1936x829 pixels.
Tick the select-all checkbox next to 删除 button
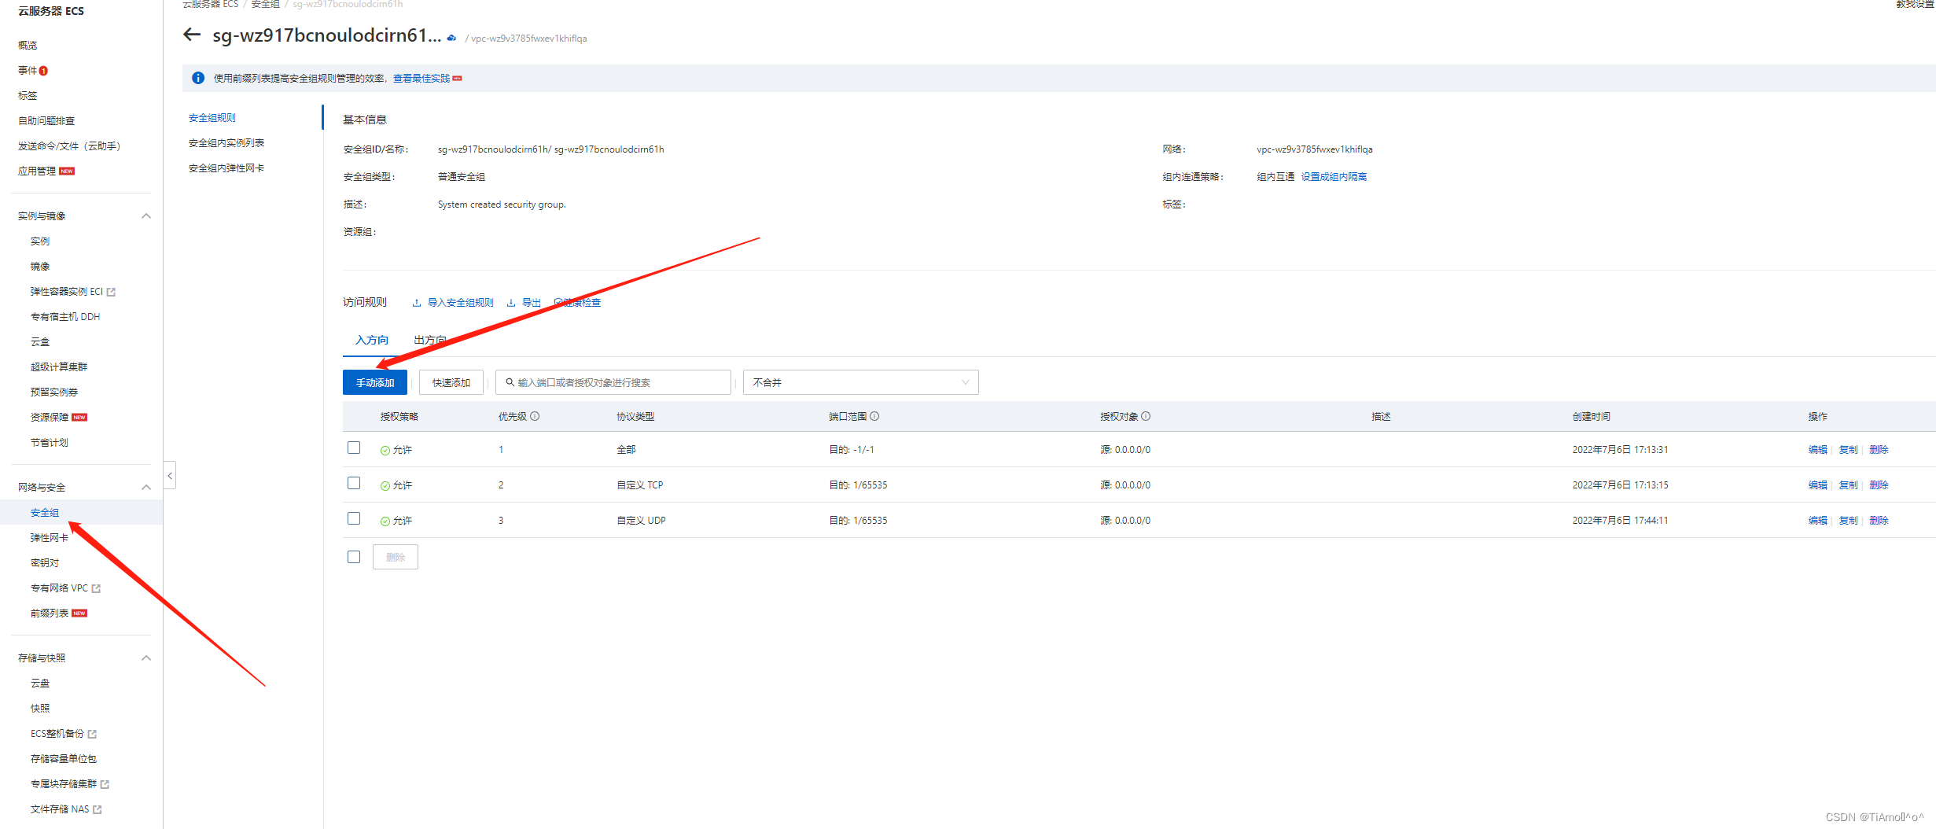coord(354,557)
